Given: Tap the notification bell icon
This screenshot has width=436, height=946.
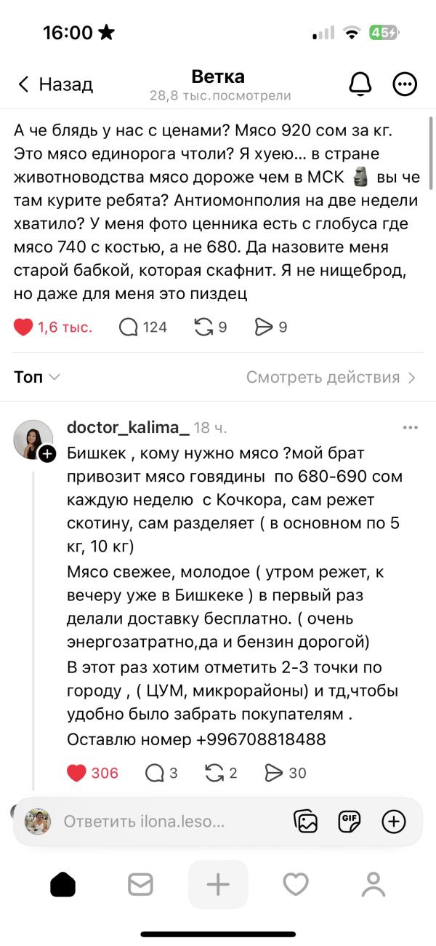Looking at the screenshot, I should pos(360,84).
